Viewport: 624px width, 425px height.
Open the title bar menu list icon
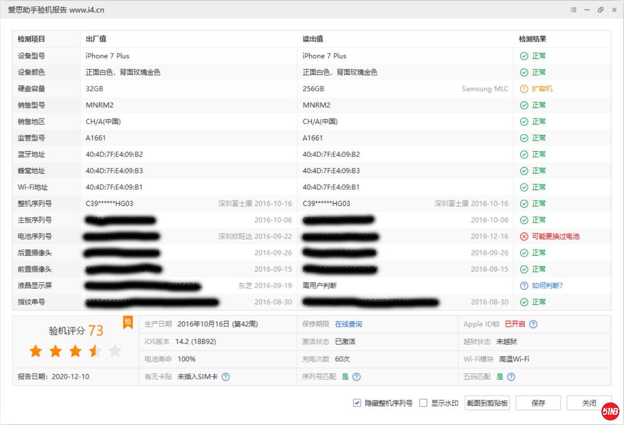573,10
